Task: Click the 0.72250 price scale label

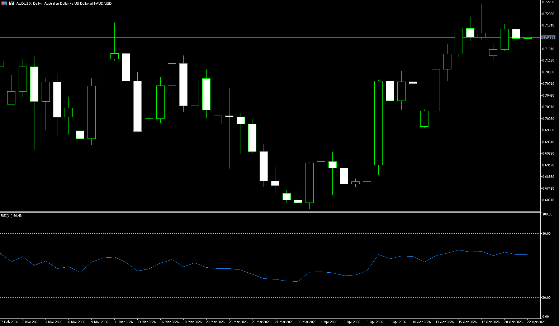Action: [x=548, y=2]
